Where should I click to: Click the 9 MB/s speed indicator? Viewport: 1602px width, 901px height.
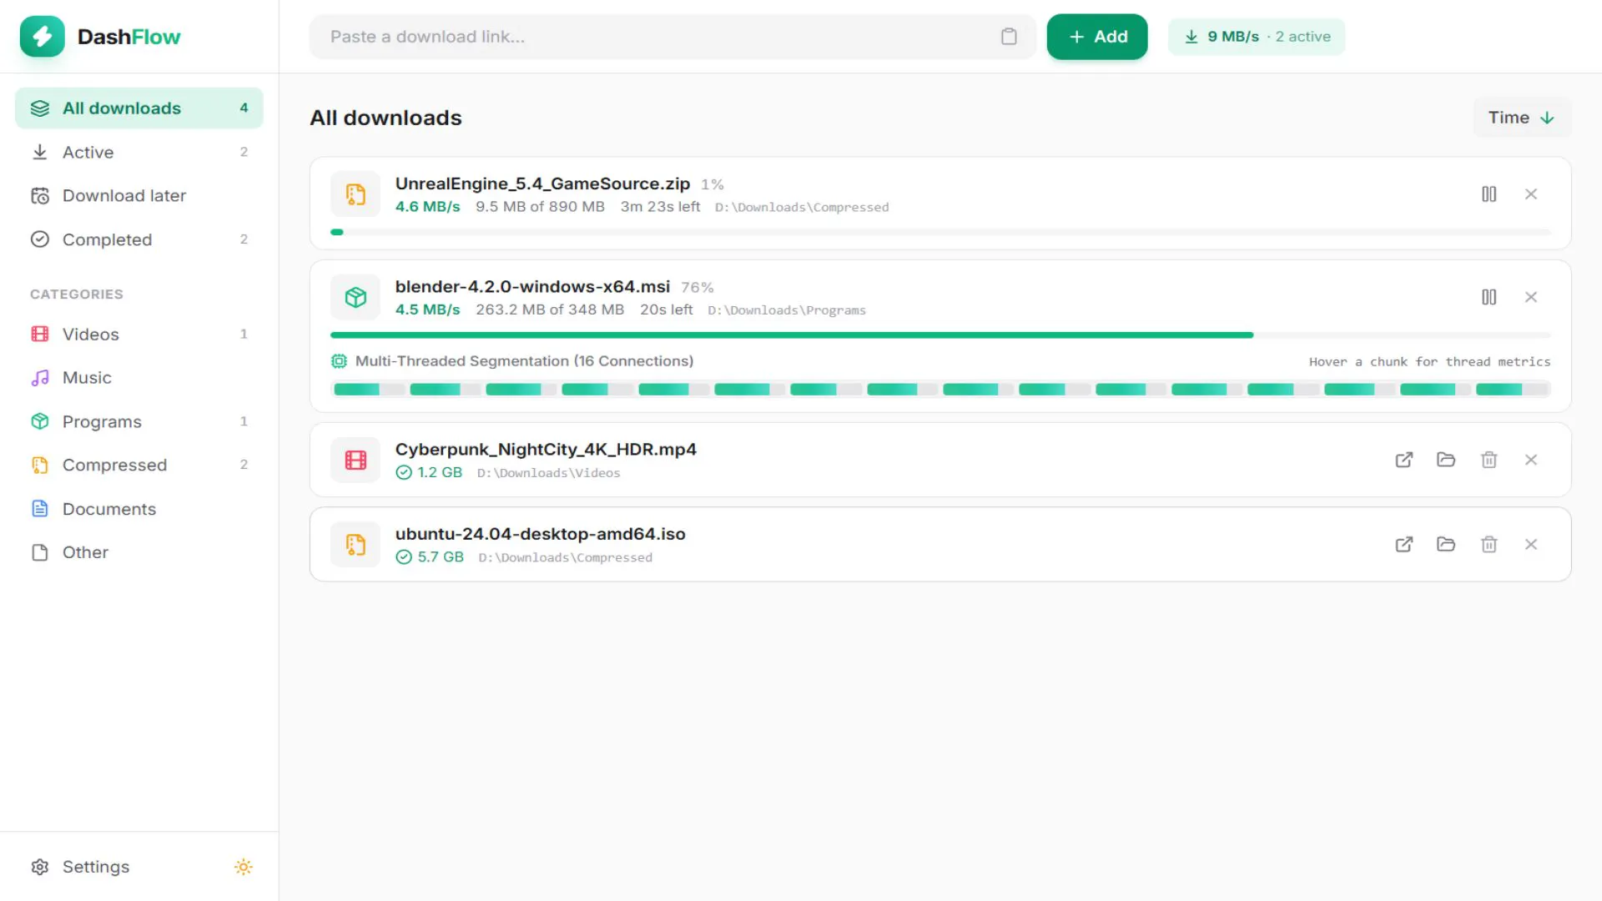[x=1257, y=37]
